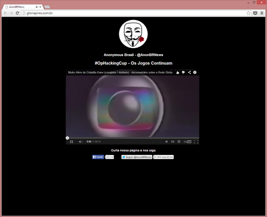This screenshot has height=217, width=267.
Task: Go forward to the next page
Action: tap(11, 13)
